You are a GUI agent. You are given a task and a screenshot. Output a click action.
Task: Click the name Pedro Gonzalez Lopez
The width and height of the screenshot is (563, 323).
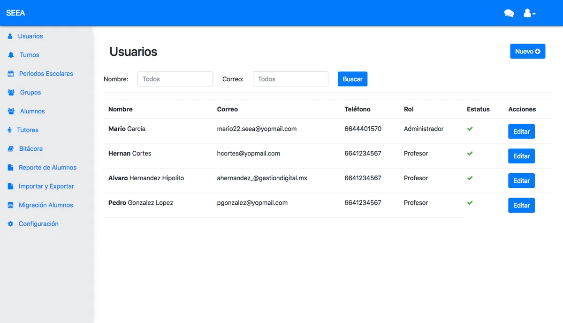141,203
